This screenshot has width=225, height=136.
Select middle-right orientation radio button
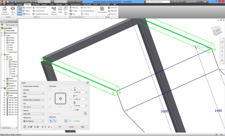tap(70, 99)
